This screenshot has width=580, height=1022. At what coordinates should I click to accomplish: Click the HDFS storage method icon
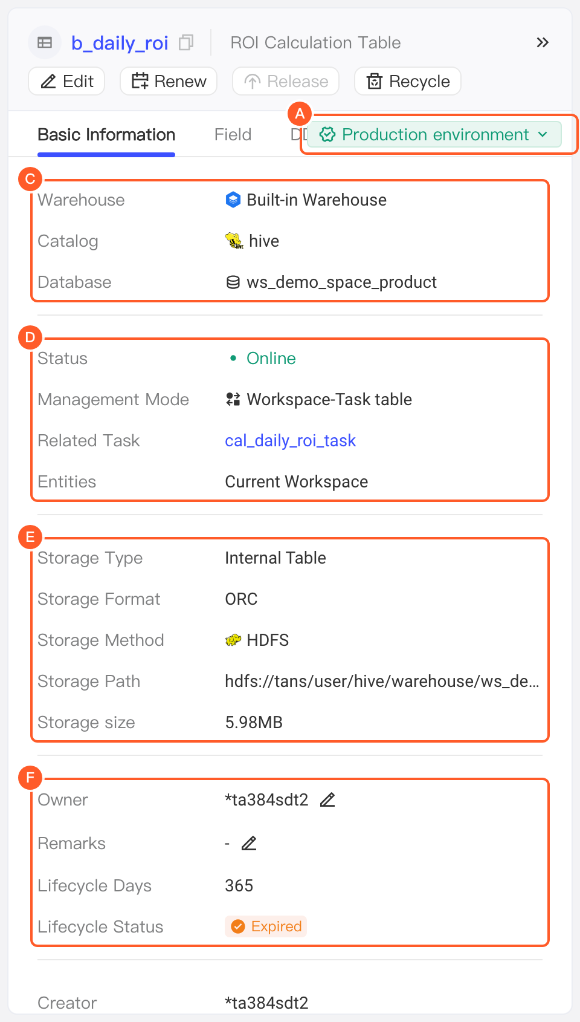pyautogui.click(x=233, y=640)
